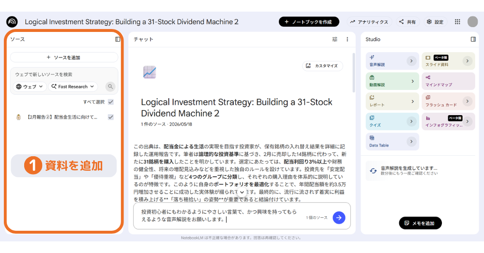Click the チャット panel heading
The height and width of the screenshot is (253, 484).
[143, 39]
